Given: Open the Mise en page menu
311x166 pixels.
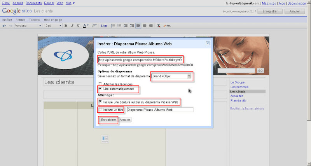Looking at the screenshot, I should coord(53,20).
